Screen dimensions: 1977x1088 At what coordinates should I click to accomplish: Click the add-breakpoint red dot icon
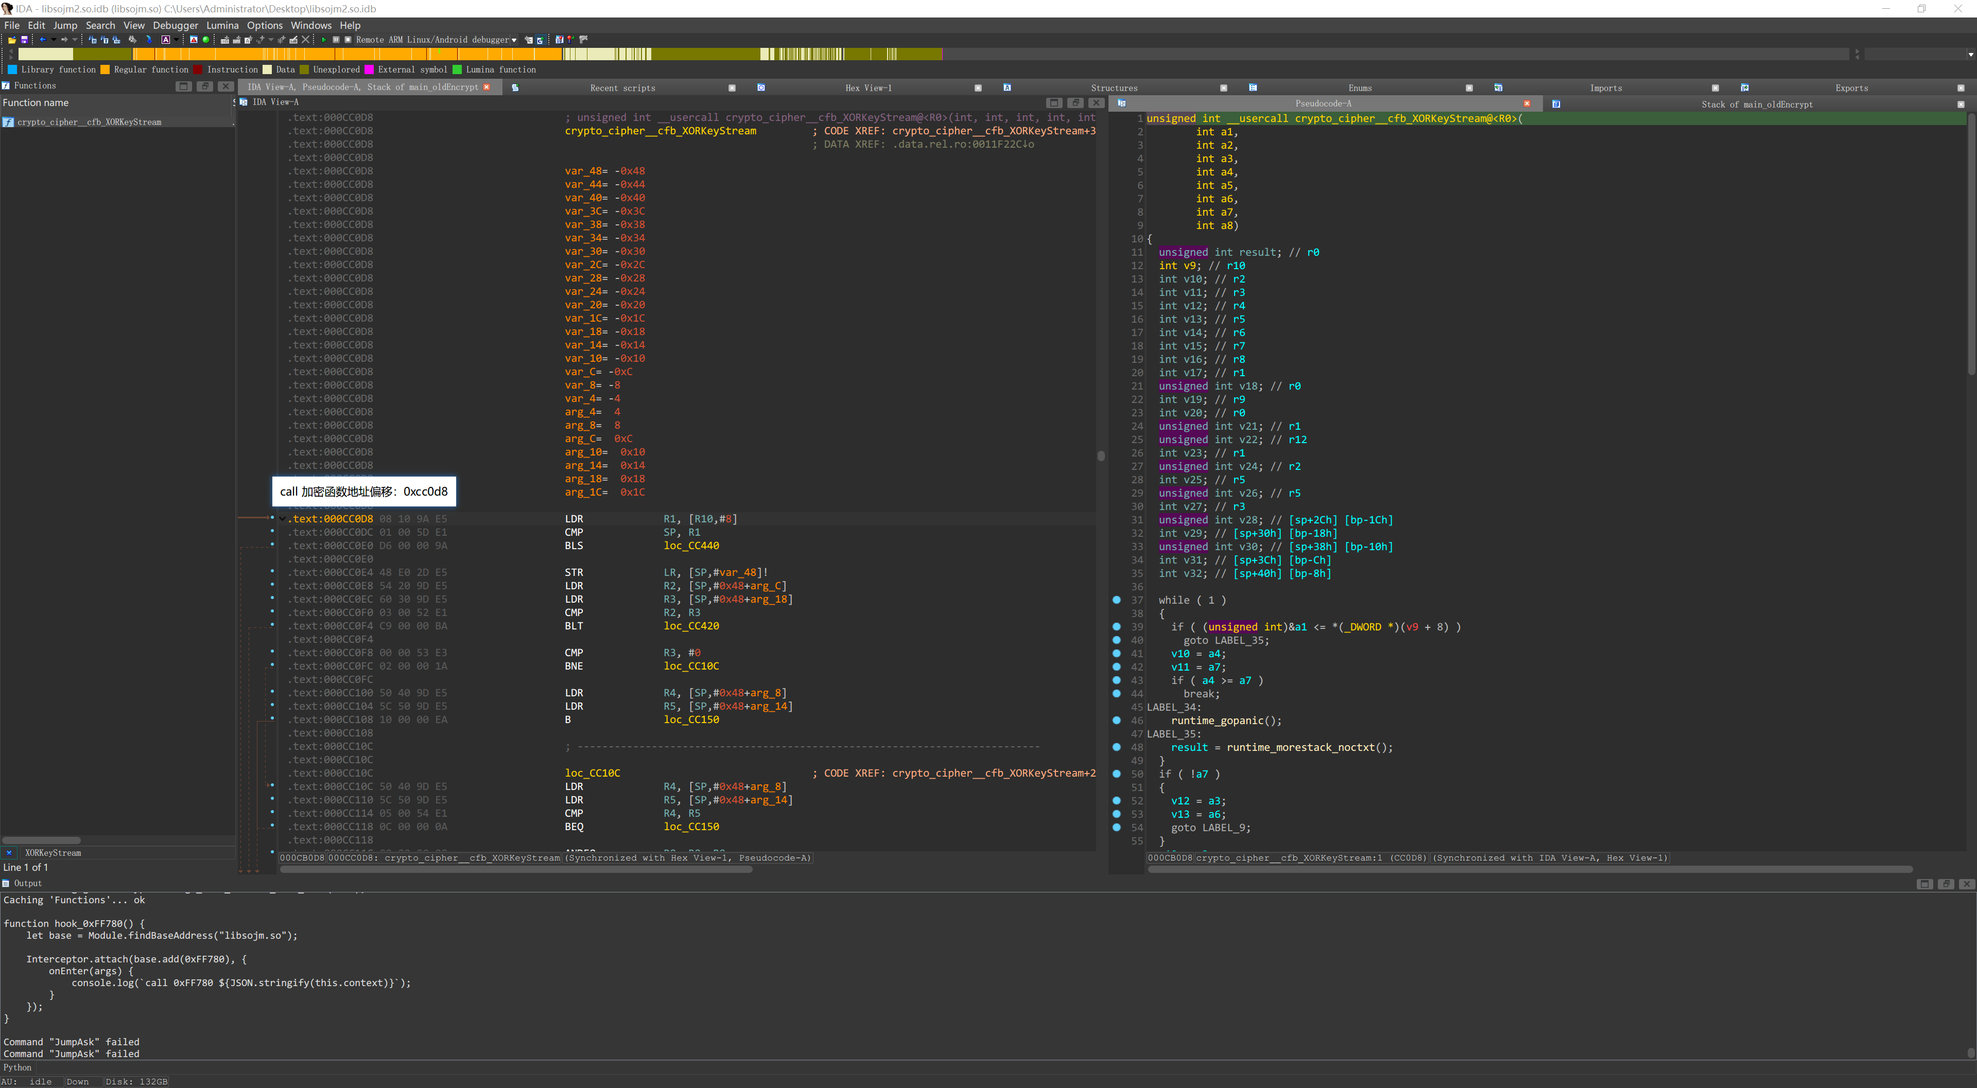571,40
